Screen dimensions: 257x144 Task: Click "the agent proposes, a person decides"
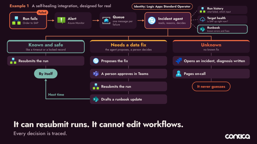pos(128,50)
